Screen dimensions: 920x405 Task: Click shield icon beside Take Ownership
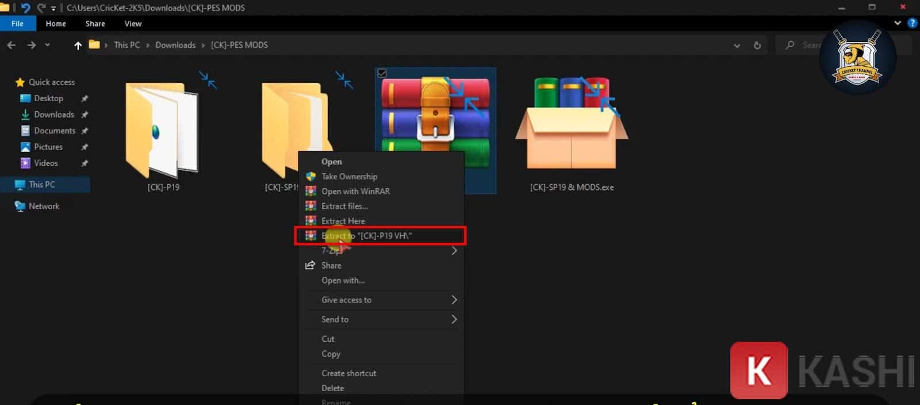(310, 177)
